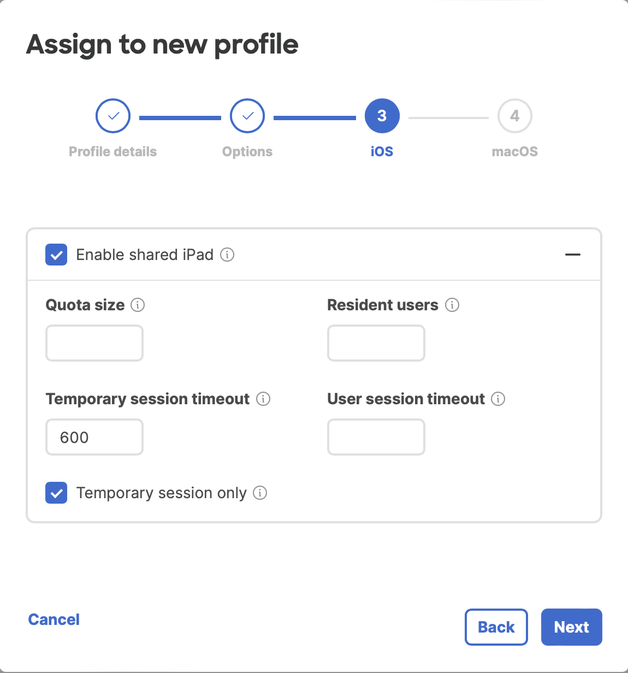
Task: Click the Temporary session timeout info icon
Action: pos(263,399)
